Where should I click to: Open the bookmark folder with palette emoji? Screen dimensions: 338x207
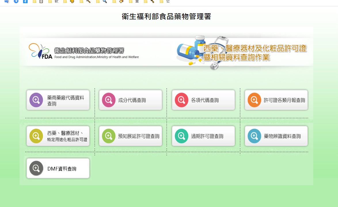(69, 1)
